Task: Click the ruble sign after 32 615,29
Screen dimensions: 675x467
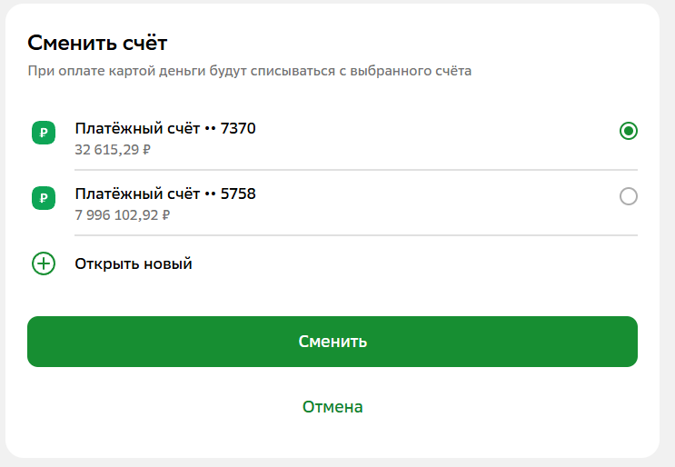Action: [x=147, y=150]
